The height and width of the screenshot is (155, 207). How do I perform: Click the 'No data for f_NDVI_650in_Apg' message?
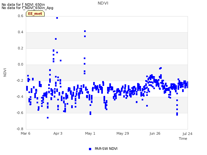pyautogui.click(x=27, y=8)
